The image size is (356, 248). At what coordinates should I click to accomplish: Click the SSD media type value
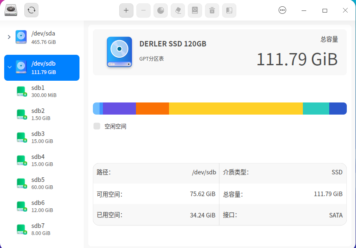tap(337, 172)
